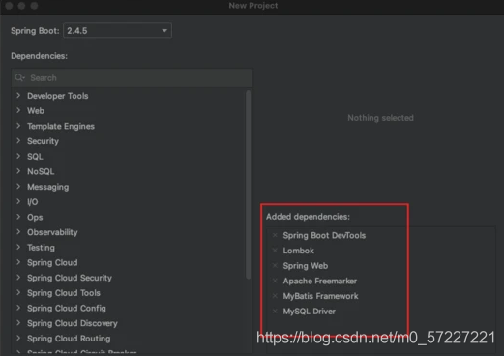
Task: Expand the Spring Cloud Routing chevron
Action: (x=18, y=338)
